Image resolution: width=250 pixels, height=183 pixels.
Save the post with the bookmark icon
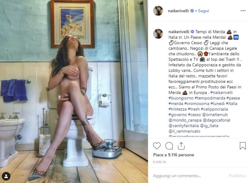point(243,146)
